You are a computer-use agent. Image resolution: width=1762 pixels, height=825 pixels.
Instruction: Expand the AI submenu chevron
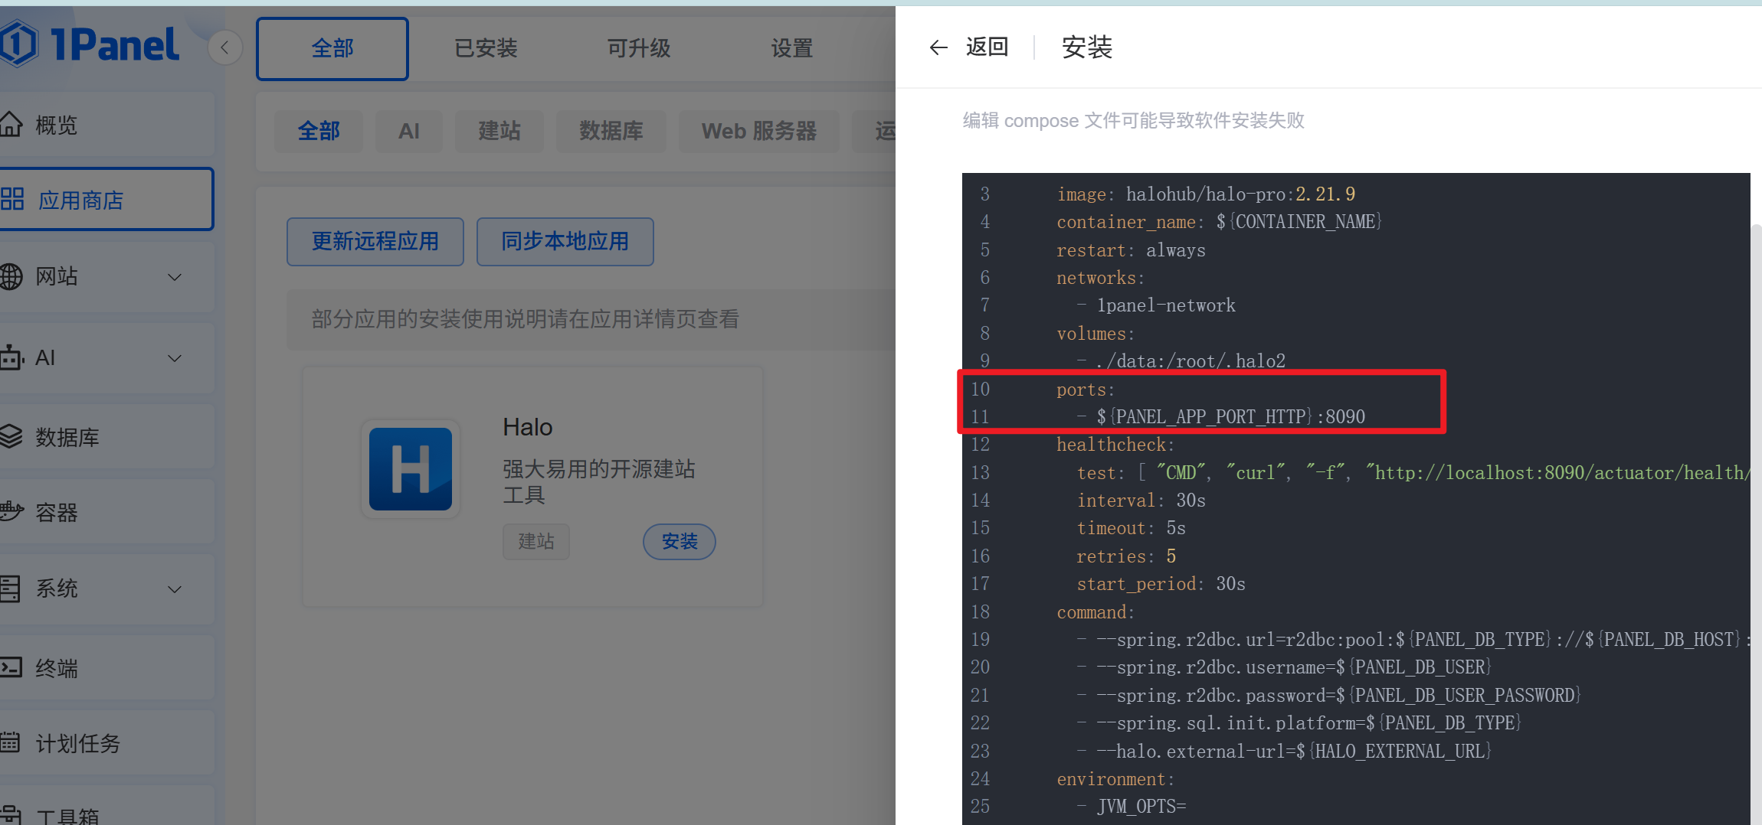[x=175, y=358]
